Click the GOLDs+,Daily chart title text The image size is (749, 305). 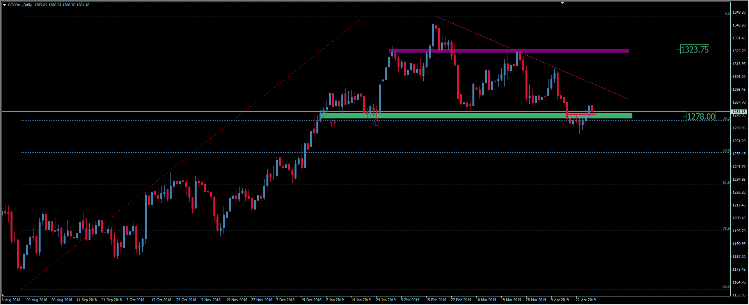click(20, 5)
